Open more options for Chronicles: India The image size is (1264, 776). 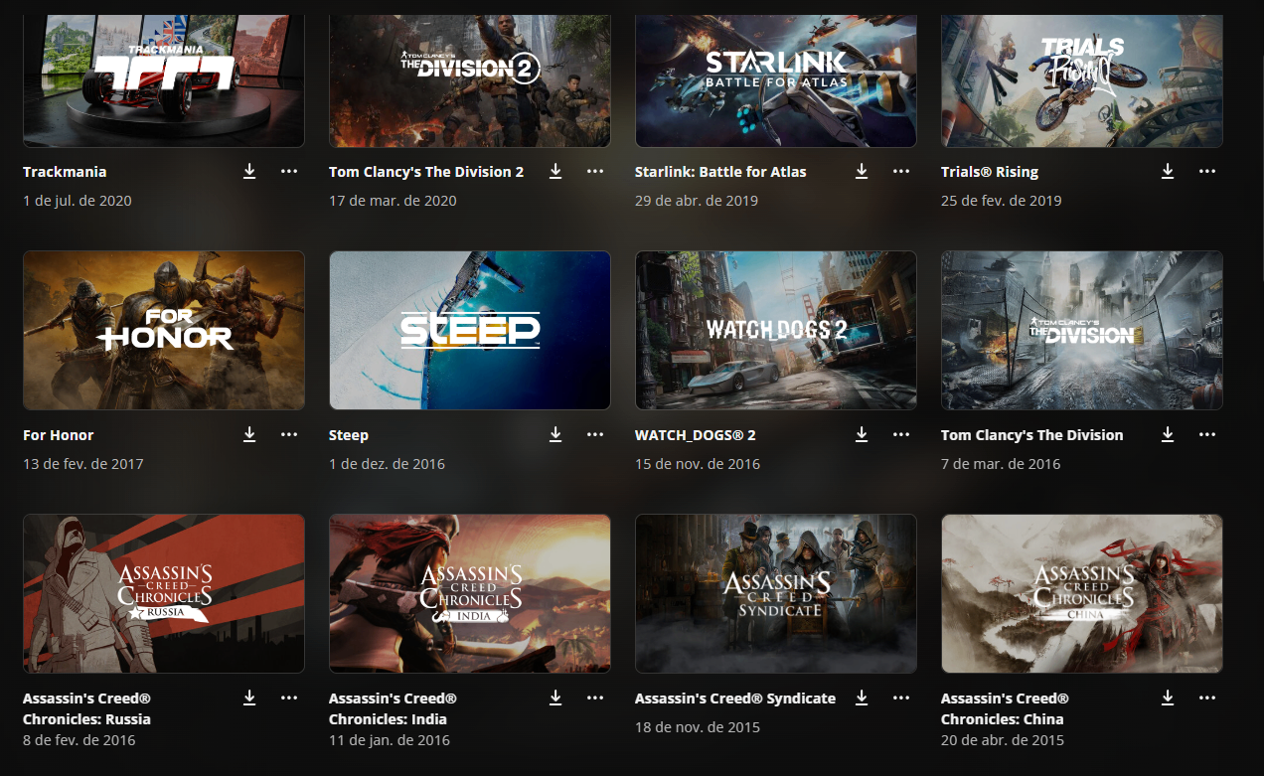tap(595, 698)
